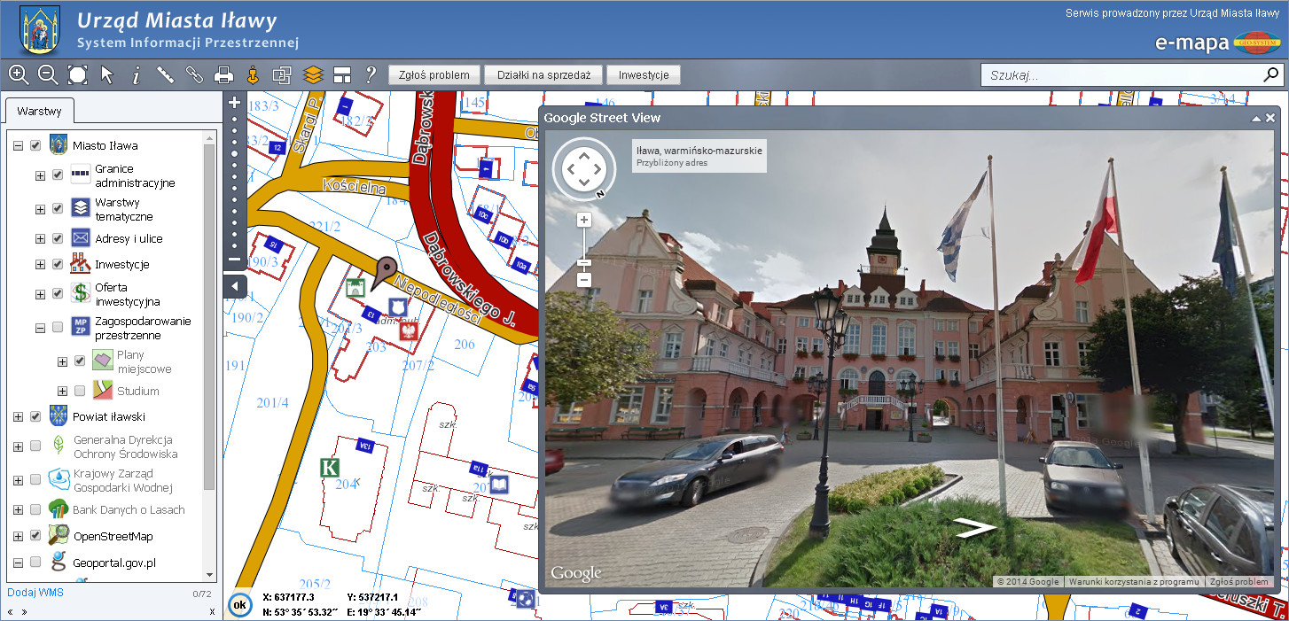Expand the Granice administracyjne node
Viewport: 1289px width, 621px height.
tap(40, 175)
